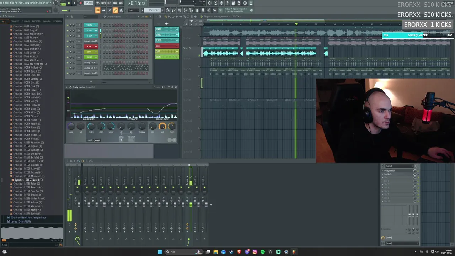Open Fruity Limiter gear settings icon
The height and width of the screenshot is (256, 455).
coord(70,87)
